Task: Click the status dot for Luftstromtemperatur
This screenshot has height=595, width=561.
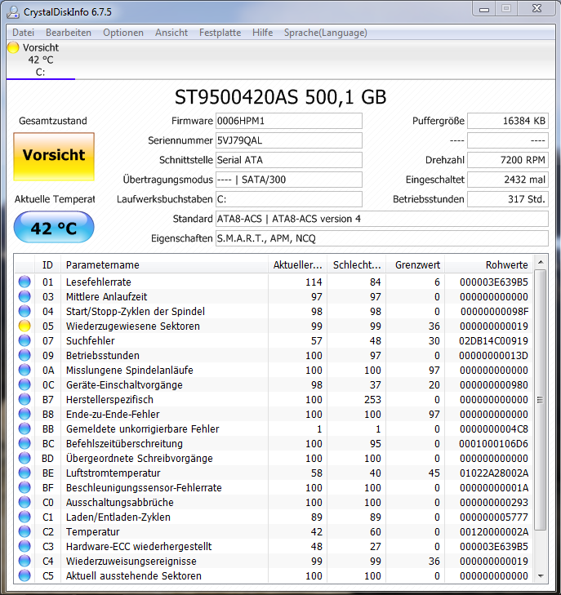Action: point(24,473)
